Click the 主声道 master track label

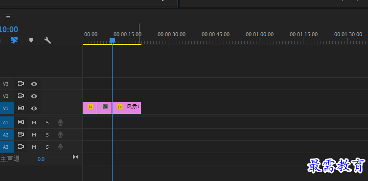pos(10,159)
